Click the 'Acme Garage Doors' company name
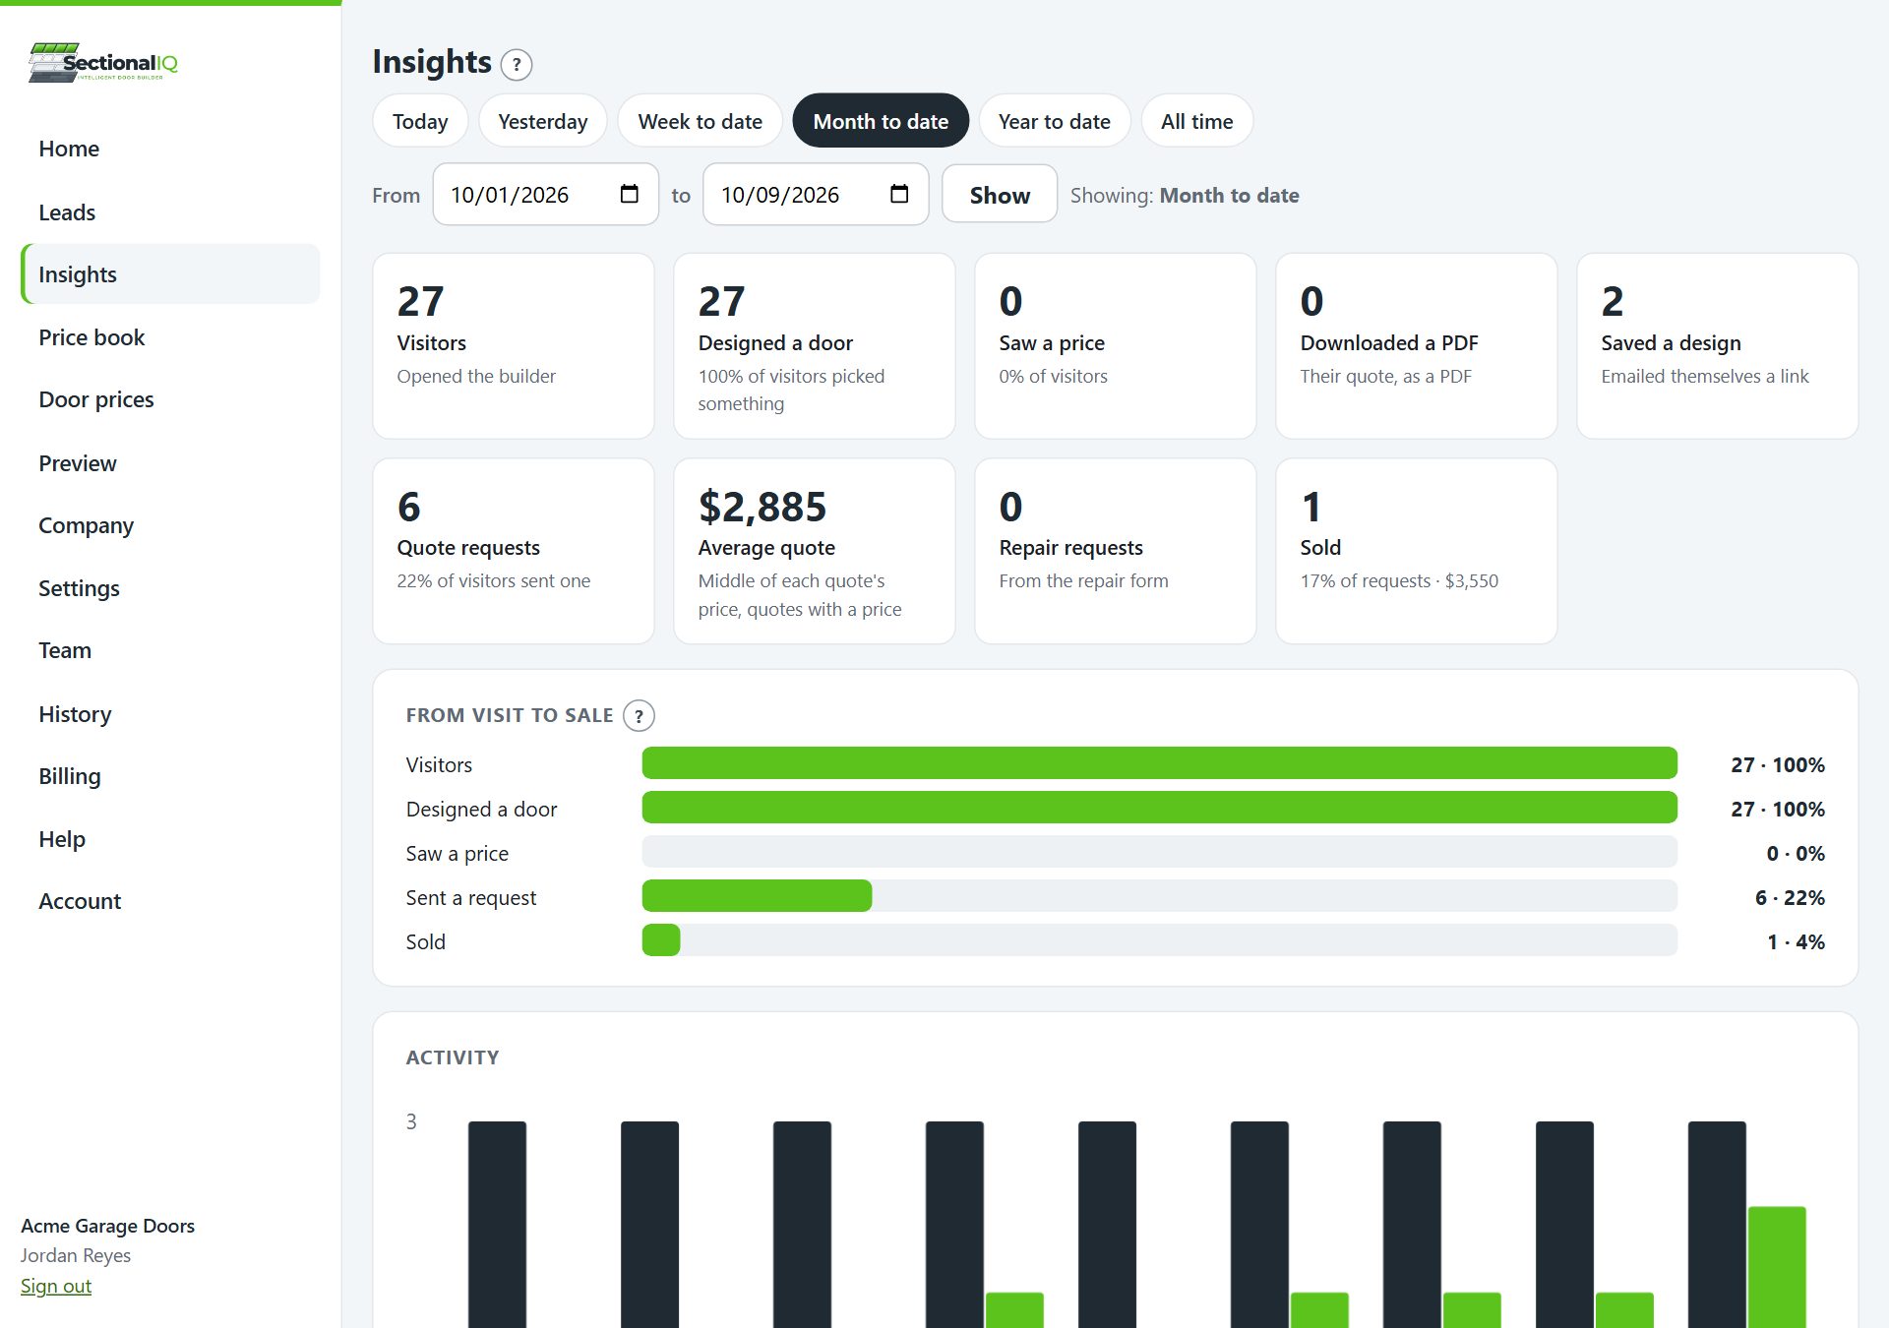The width and height of the screenshot is (1889, 1328). tap(107, 1226)
